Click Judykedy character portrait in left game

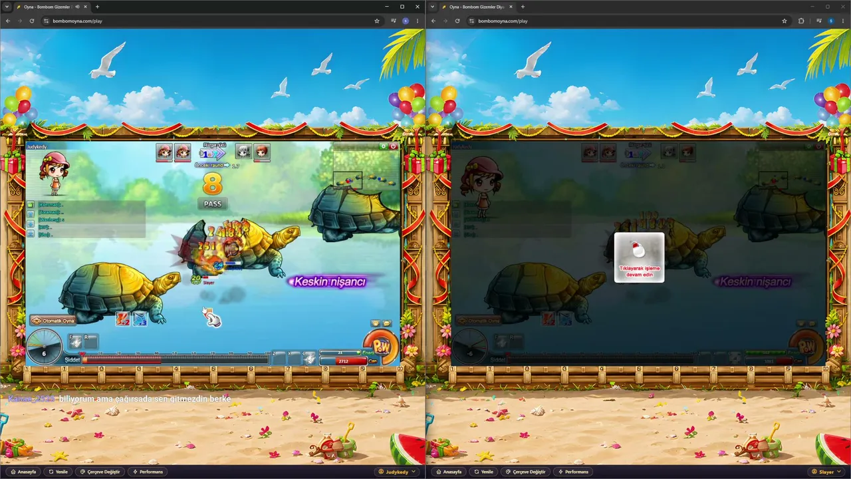pos(53,173)
